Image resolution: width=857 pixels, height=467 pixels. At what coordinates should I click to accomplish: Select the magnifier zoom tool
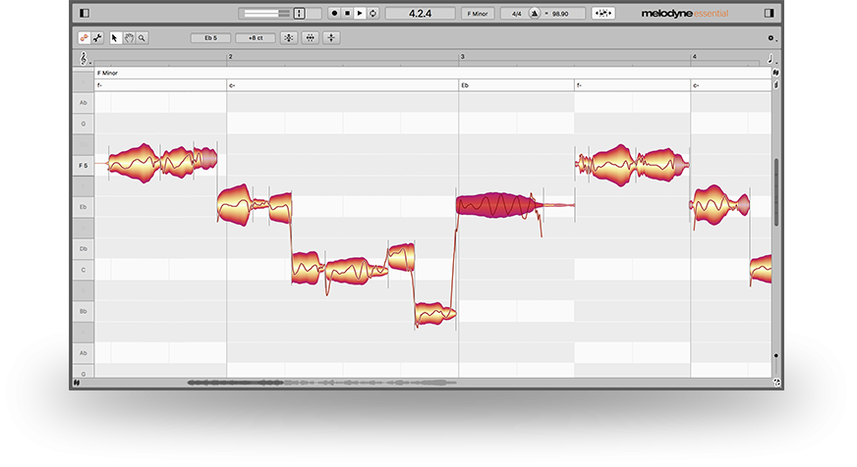[143, 37]
